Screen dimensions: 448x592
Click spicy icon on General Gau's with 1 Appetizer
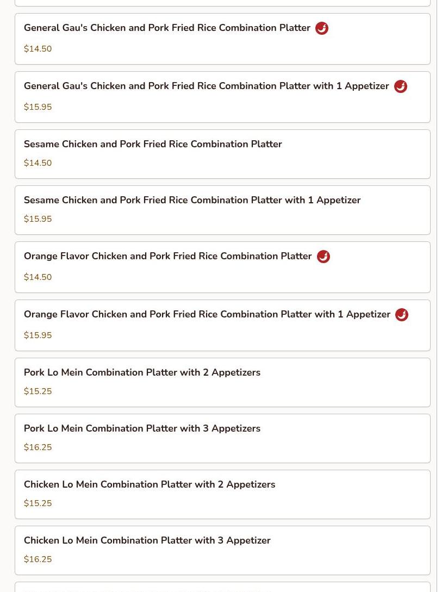(x=401, y=86)
